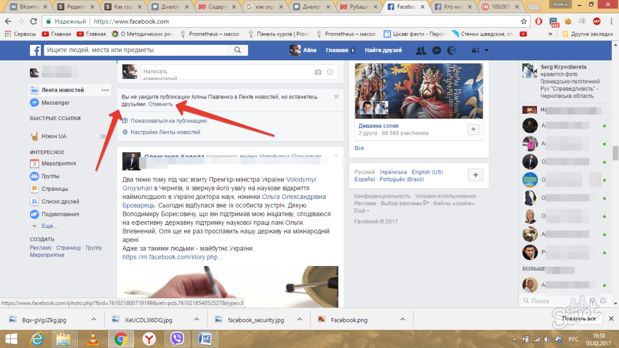Expand the Еще footer menu
The width and height of the screenshot is (619, 348).
(361, 210)
